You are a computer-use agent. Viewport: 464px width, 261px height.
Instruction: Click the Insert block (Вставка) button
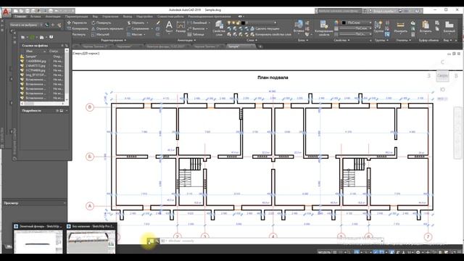299,26
